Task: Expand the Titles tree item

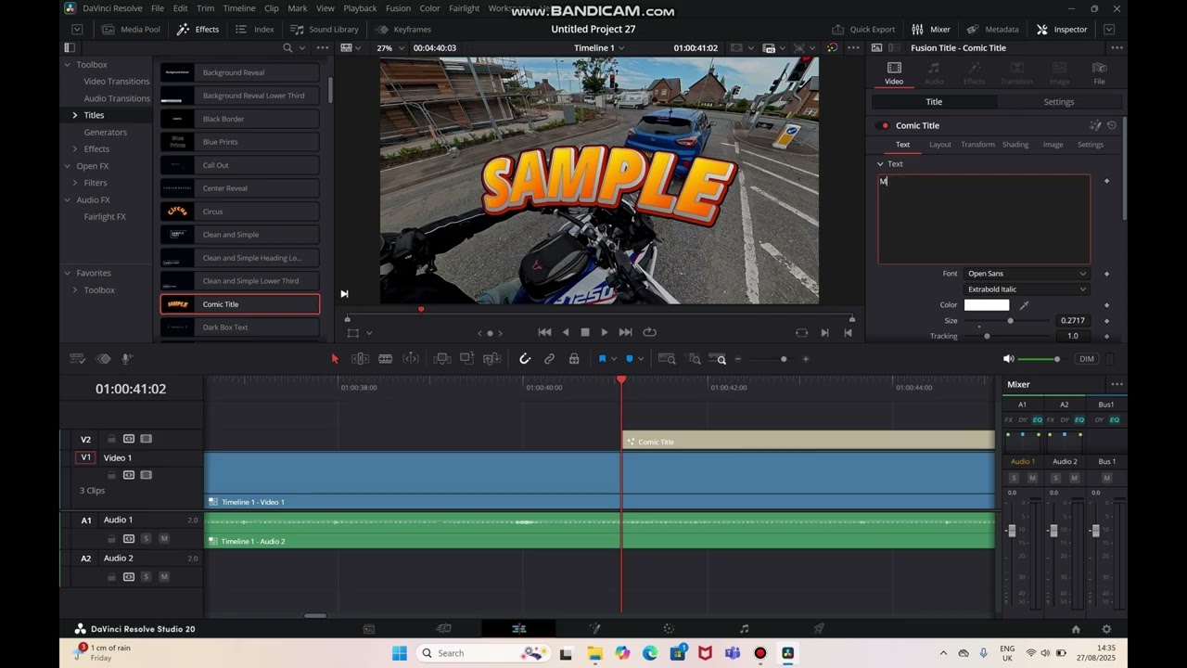Action: pyautogui.click(x=75, y=115)
